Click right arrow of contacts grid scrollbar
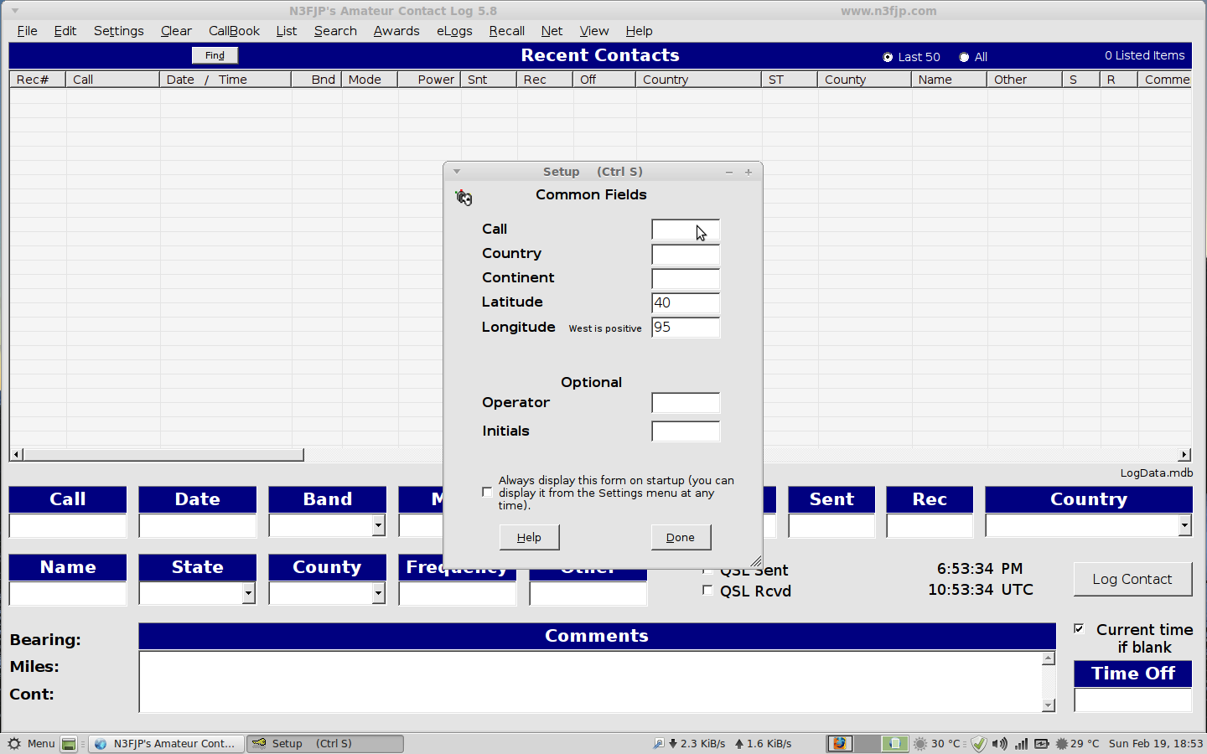The height and width of the screenshot is (754, 1207). [x=1184, y=454]
